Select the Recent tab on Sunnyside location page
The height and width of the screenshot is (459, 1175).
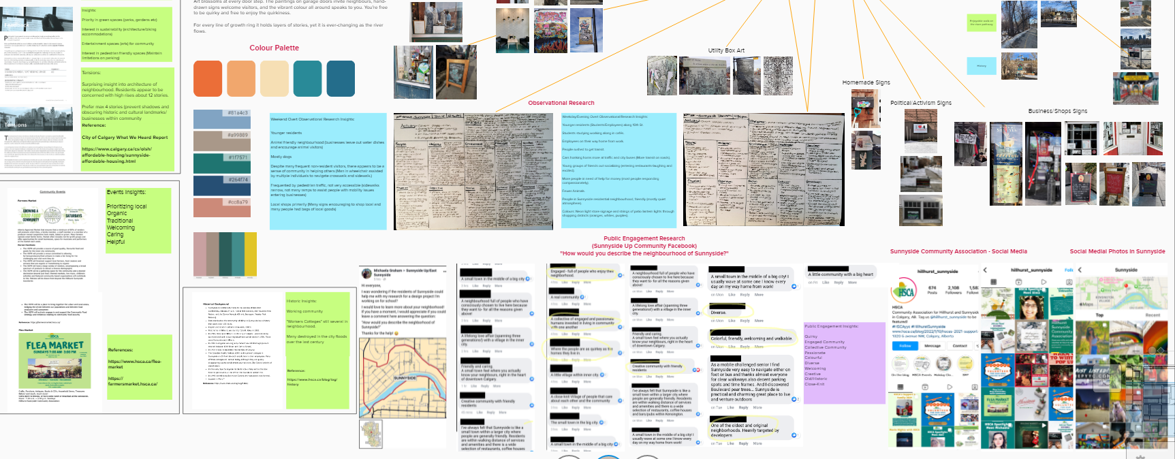point(1153,315)
